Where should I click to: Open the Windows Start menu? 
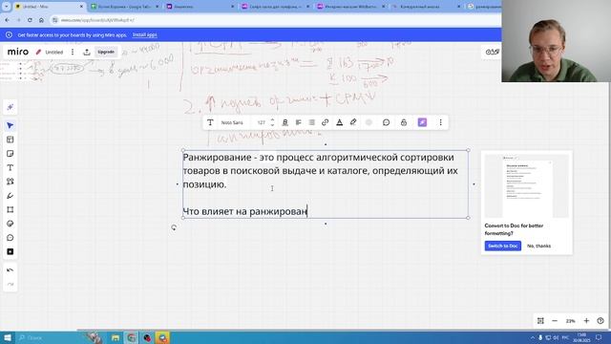pos(7,337)
